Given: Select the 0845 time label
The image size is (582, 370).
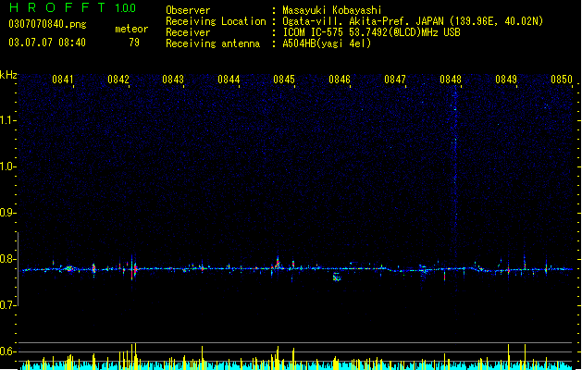Looking at the screenshot, I should (x=284, y=80).
